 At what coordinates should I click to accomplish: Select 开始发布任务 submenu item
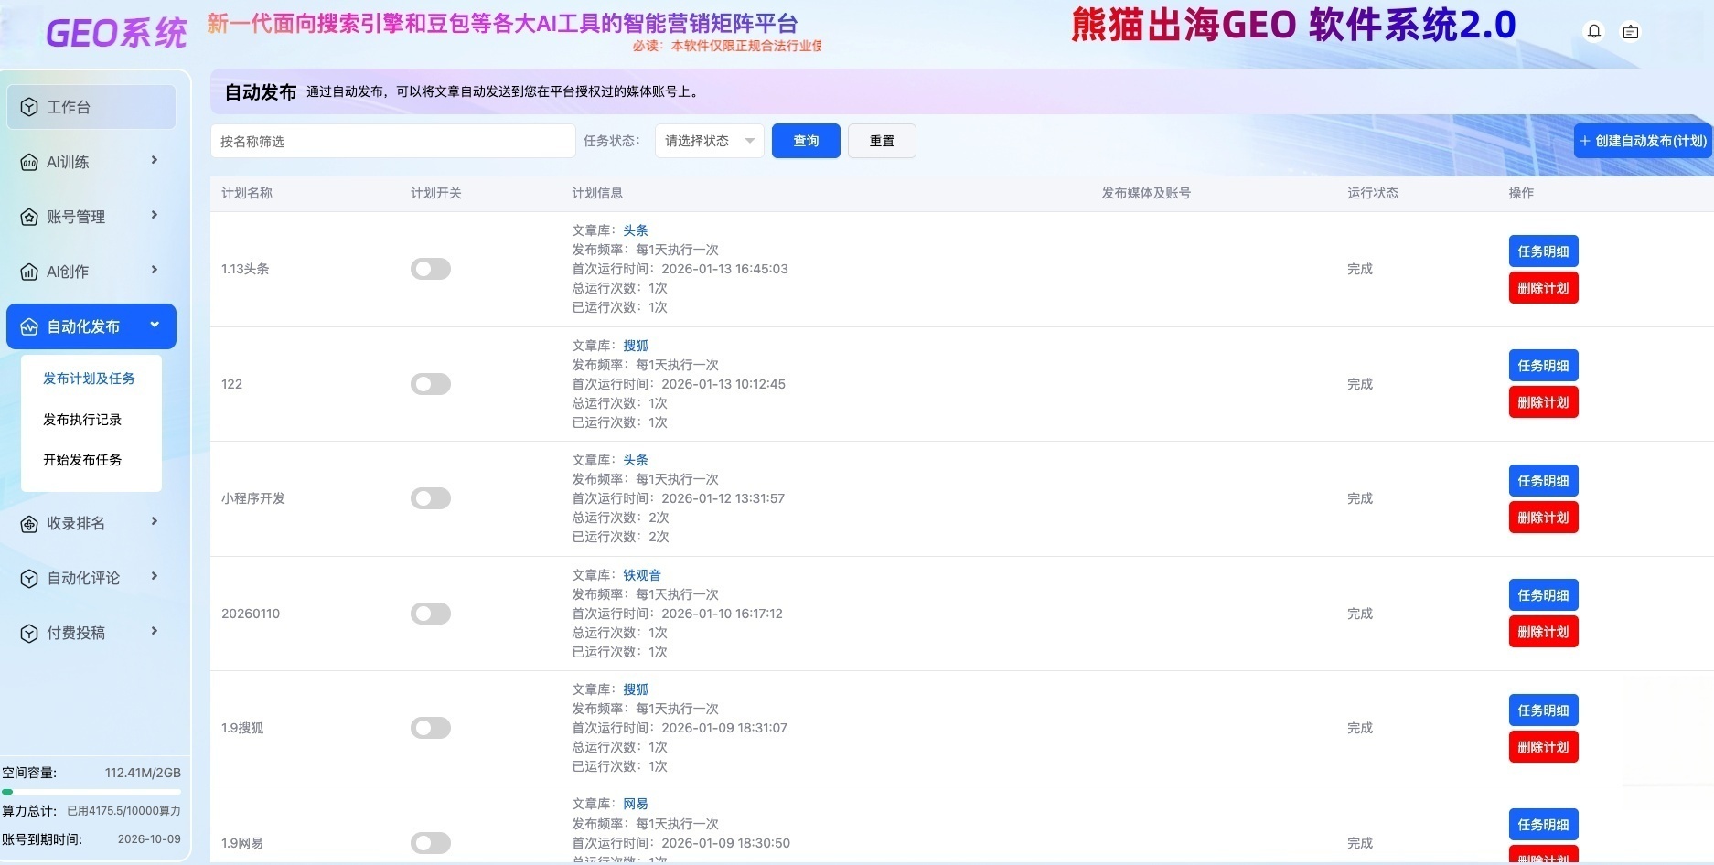82,460
